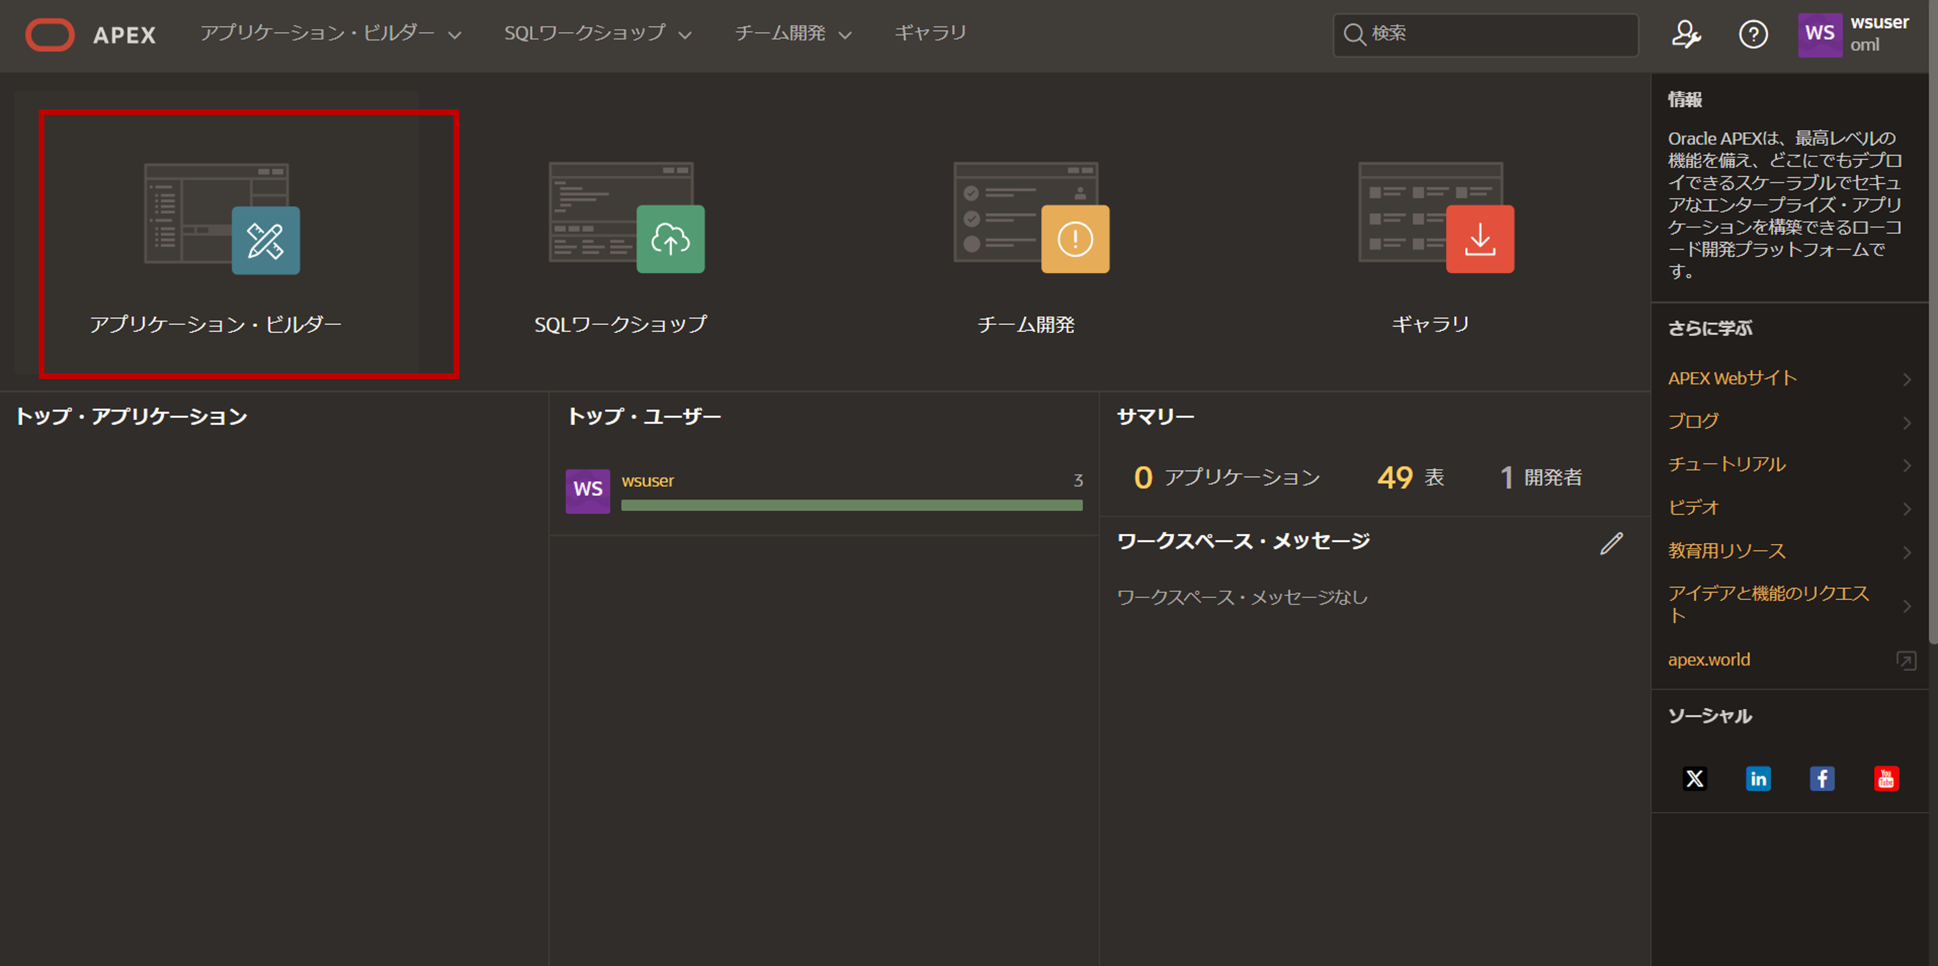Screen dimensions: 1938x966
Task: Open the ギャラリ menu item
Action: [930, 33]
